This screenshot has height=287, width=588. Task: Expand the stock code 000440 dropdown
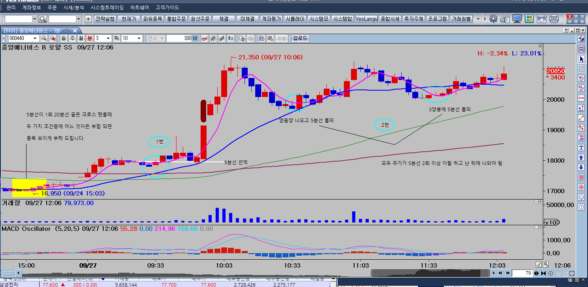[x=35, y=38]
